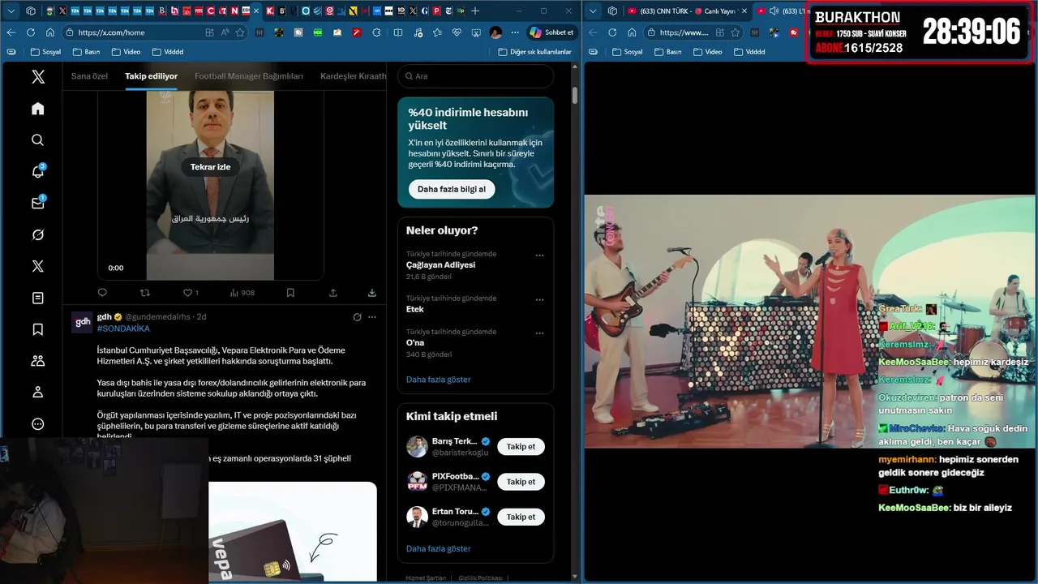
Task: Follow Ertan Torunoğulları with Takip et
Action: point(521,517)
